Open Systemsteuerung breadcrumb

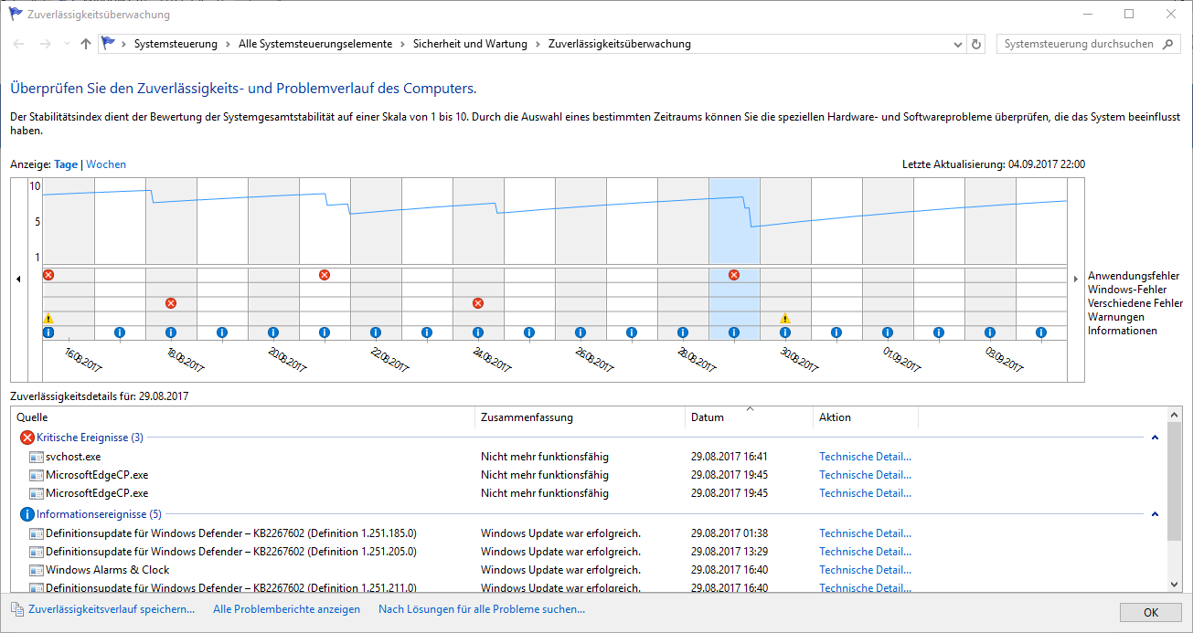(x=176, y=44)
